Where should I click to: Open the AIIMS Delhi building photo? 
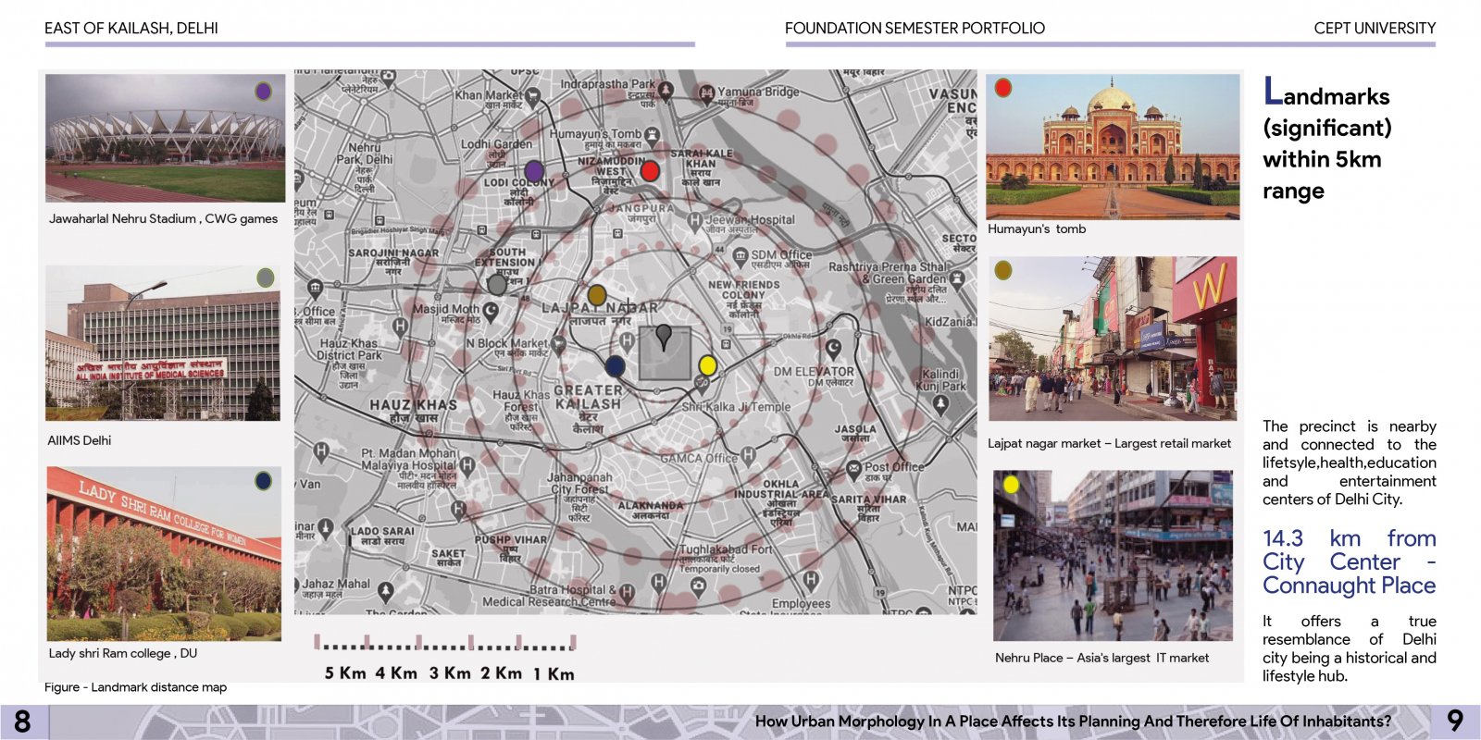click(163, 343)
